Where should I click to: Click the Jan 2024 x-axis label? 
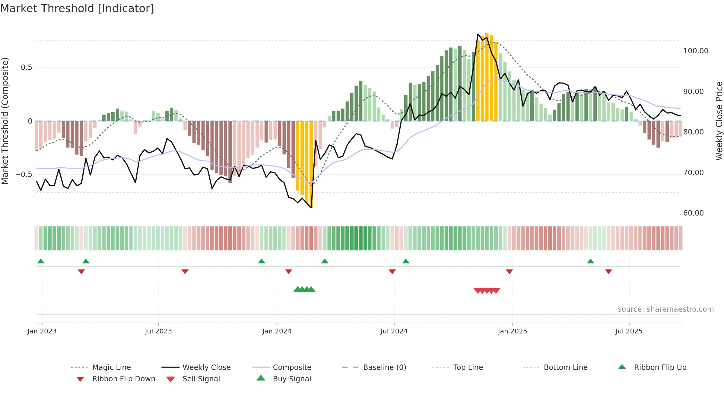[x=277, y=331]
